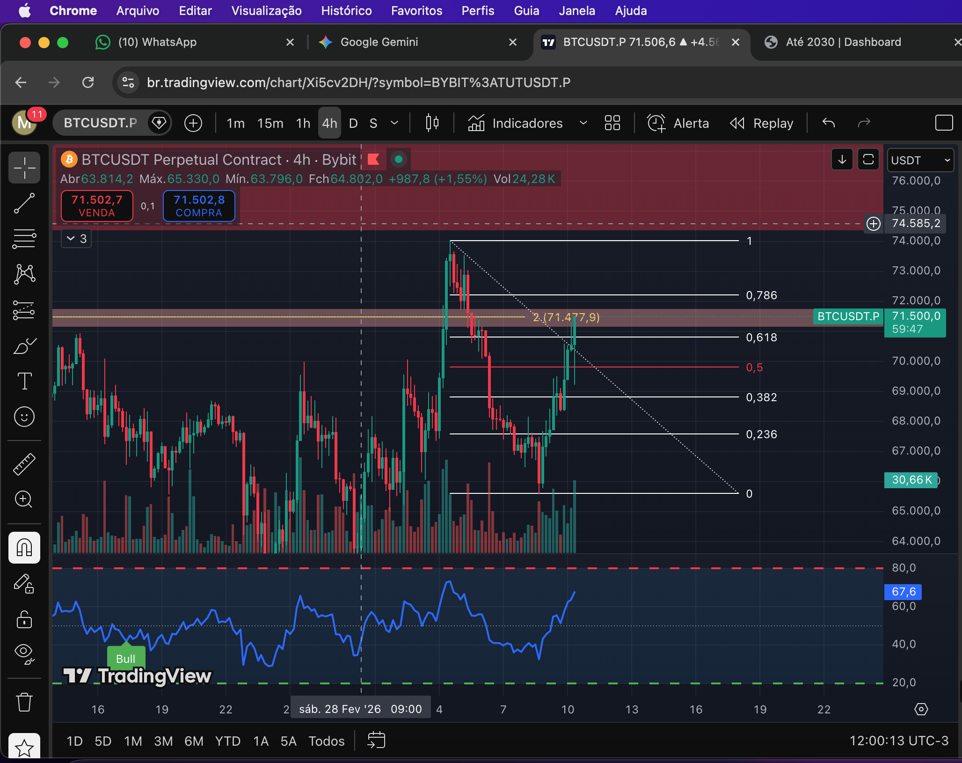
Task: Expand the USDT currency dropdown
Action: click(x=920, y=161)
